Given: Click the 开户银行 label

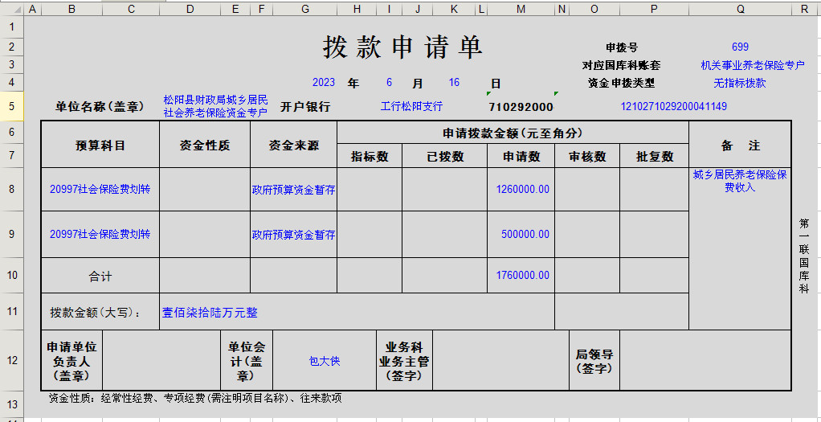Looking at the screenshot, I should tap(305, 107).
